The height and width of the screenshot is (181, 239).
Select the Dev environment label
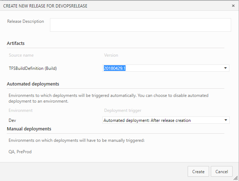[12, 120]
